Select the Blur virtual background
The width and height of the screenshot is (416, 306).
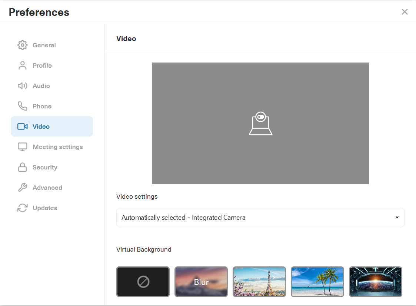pyautogui.click(x=201, y=282)
